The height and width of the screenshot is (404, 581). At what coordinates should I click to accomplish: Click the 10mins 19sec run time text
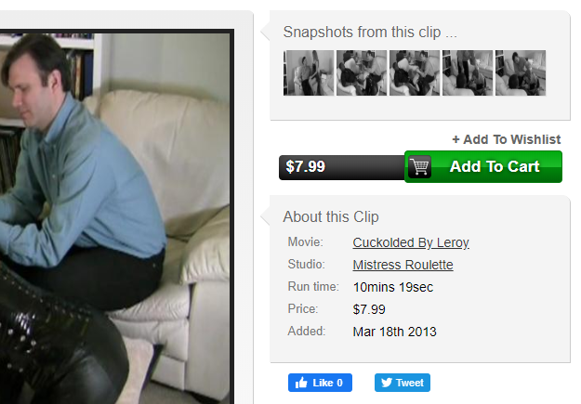tap(393, 287)
